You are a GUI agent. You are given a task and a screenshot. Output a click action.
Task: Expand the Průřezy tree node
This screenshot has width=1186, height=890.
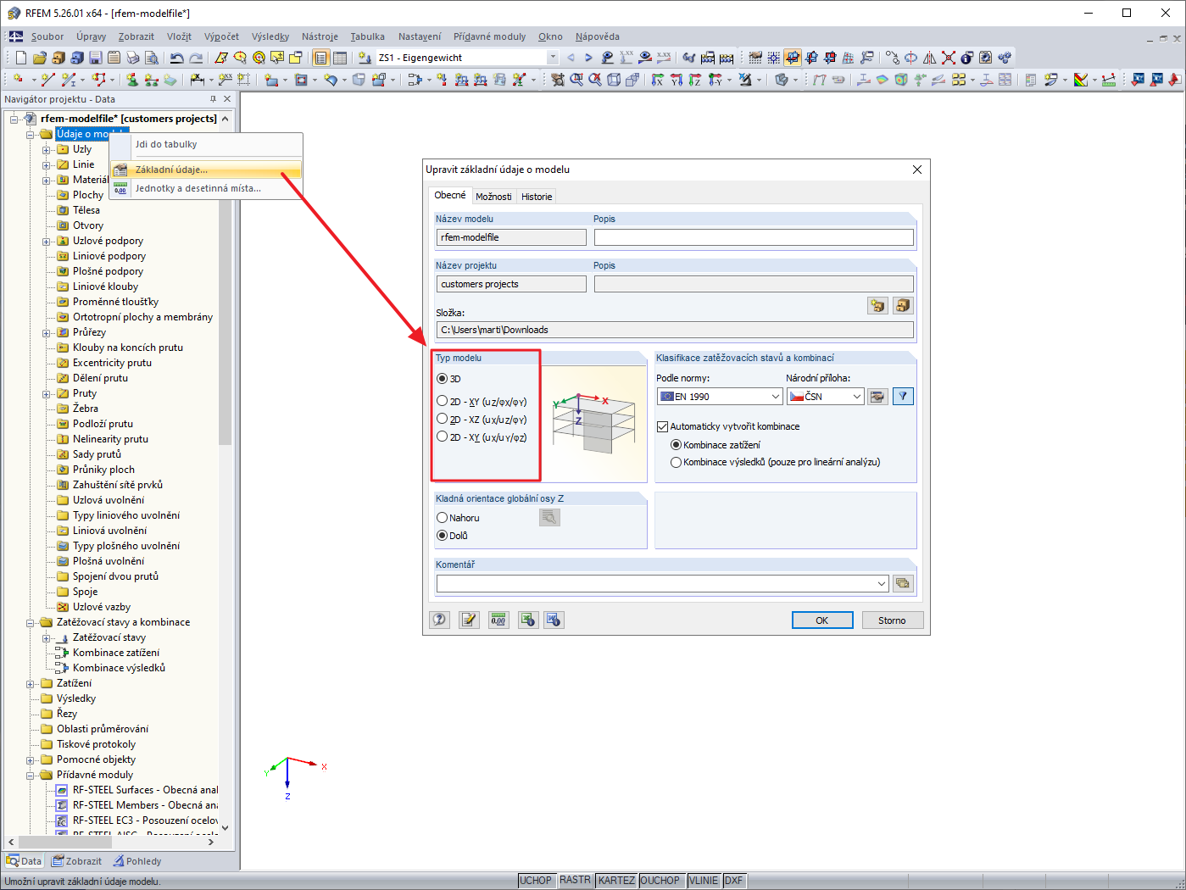pyautogui.click(x=47, y=333)
